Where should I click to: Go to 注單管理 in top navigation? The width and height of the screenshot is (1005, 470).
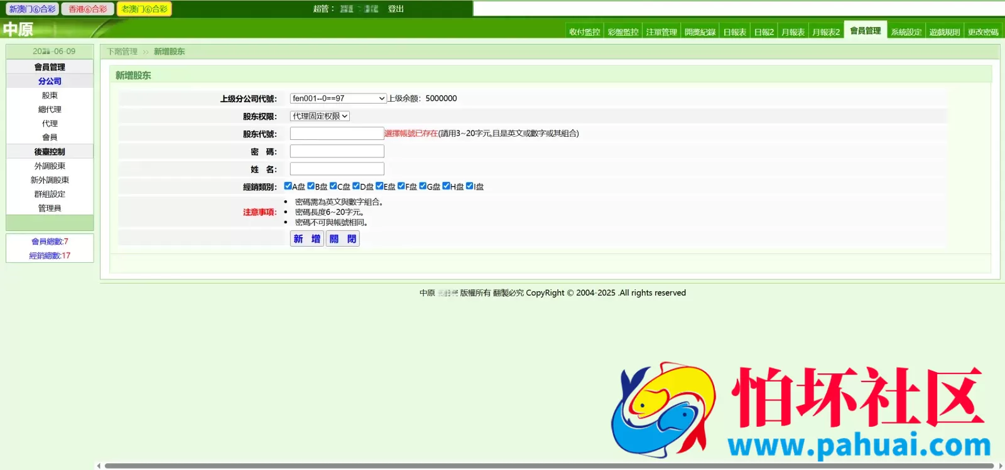(x=661, y=32)
